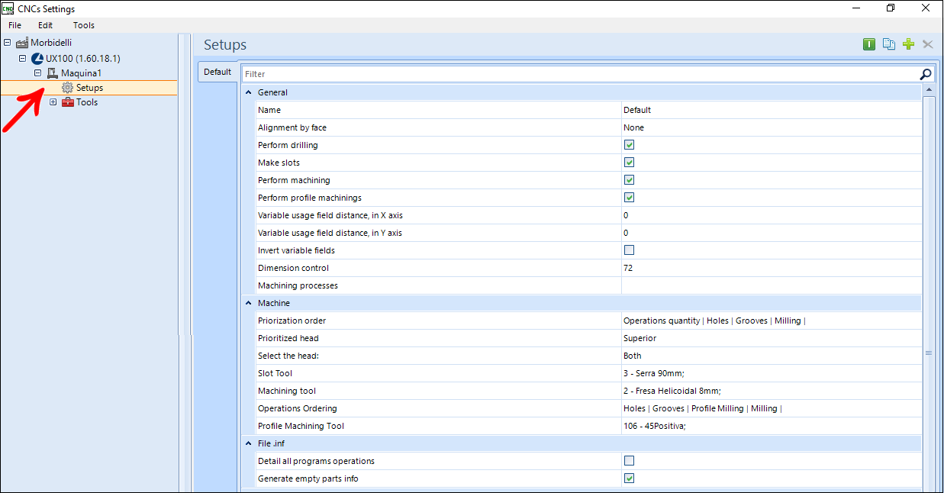Click the Alignment by face value None
The height and width of the screenshot is (493, 944).
tap(771, 127)
